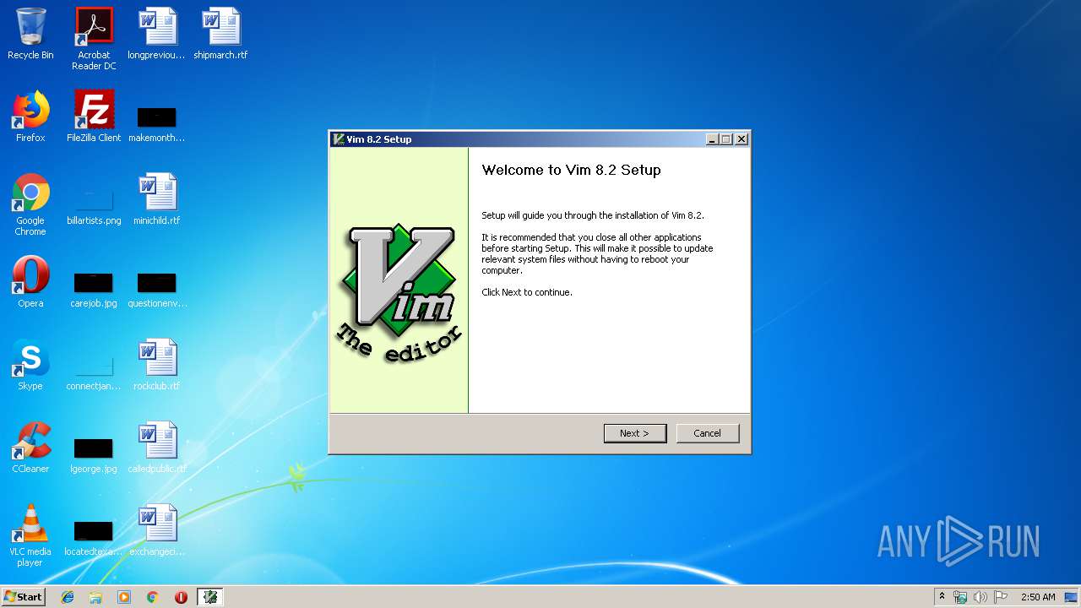Select the locatedtexa file icon

click(x=94, y=537)
